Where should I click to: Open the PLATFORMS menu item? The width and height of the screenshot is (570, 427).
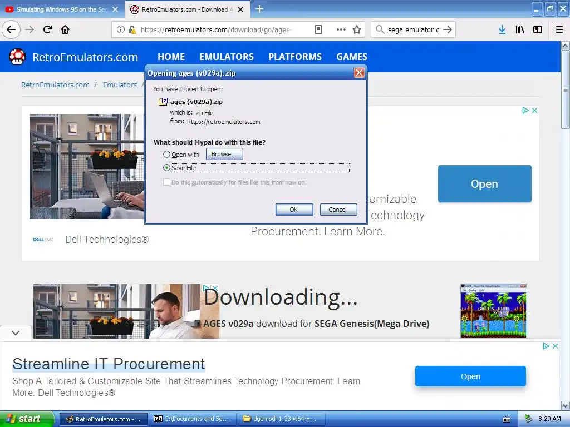click(x=295, y=57)
